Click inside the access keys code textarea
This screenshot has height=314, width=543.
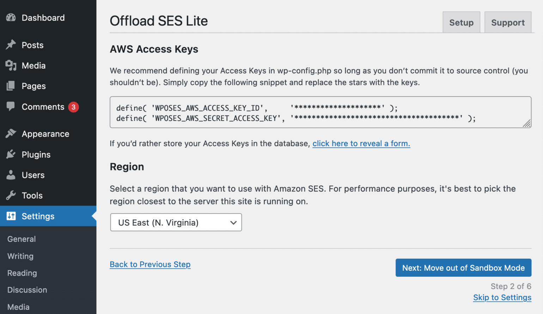[321, 112]
